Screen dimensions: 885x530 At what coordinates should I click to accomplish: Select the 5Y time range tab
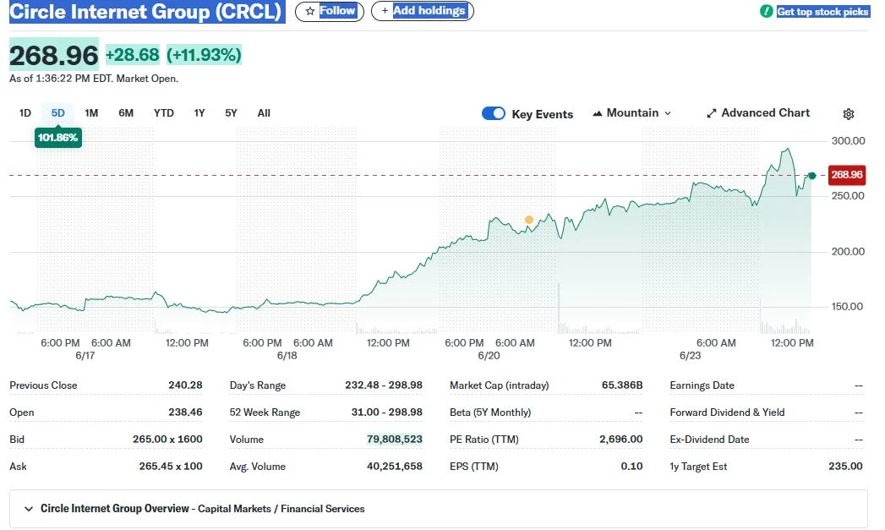pos(231,113)
